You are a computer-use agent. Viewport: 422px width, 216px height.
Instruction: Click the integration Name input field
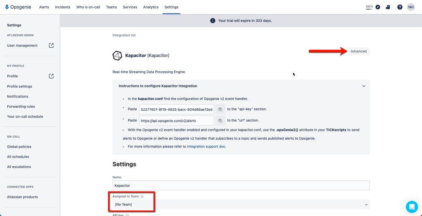click(x=241, y=185)
